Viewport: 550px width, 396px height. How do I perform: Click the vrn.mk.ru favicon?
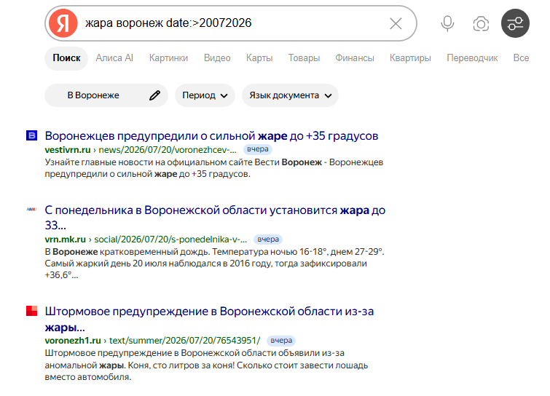[31, 209]
